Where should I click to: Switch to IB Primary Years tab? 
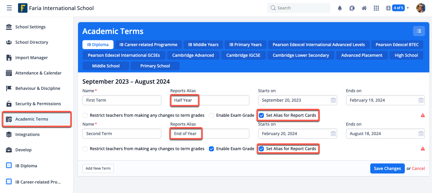click(246, 45)
